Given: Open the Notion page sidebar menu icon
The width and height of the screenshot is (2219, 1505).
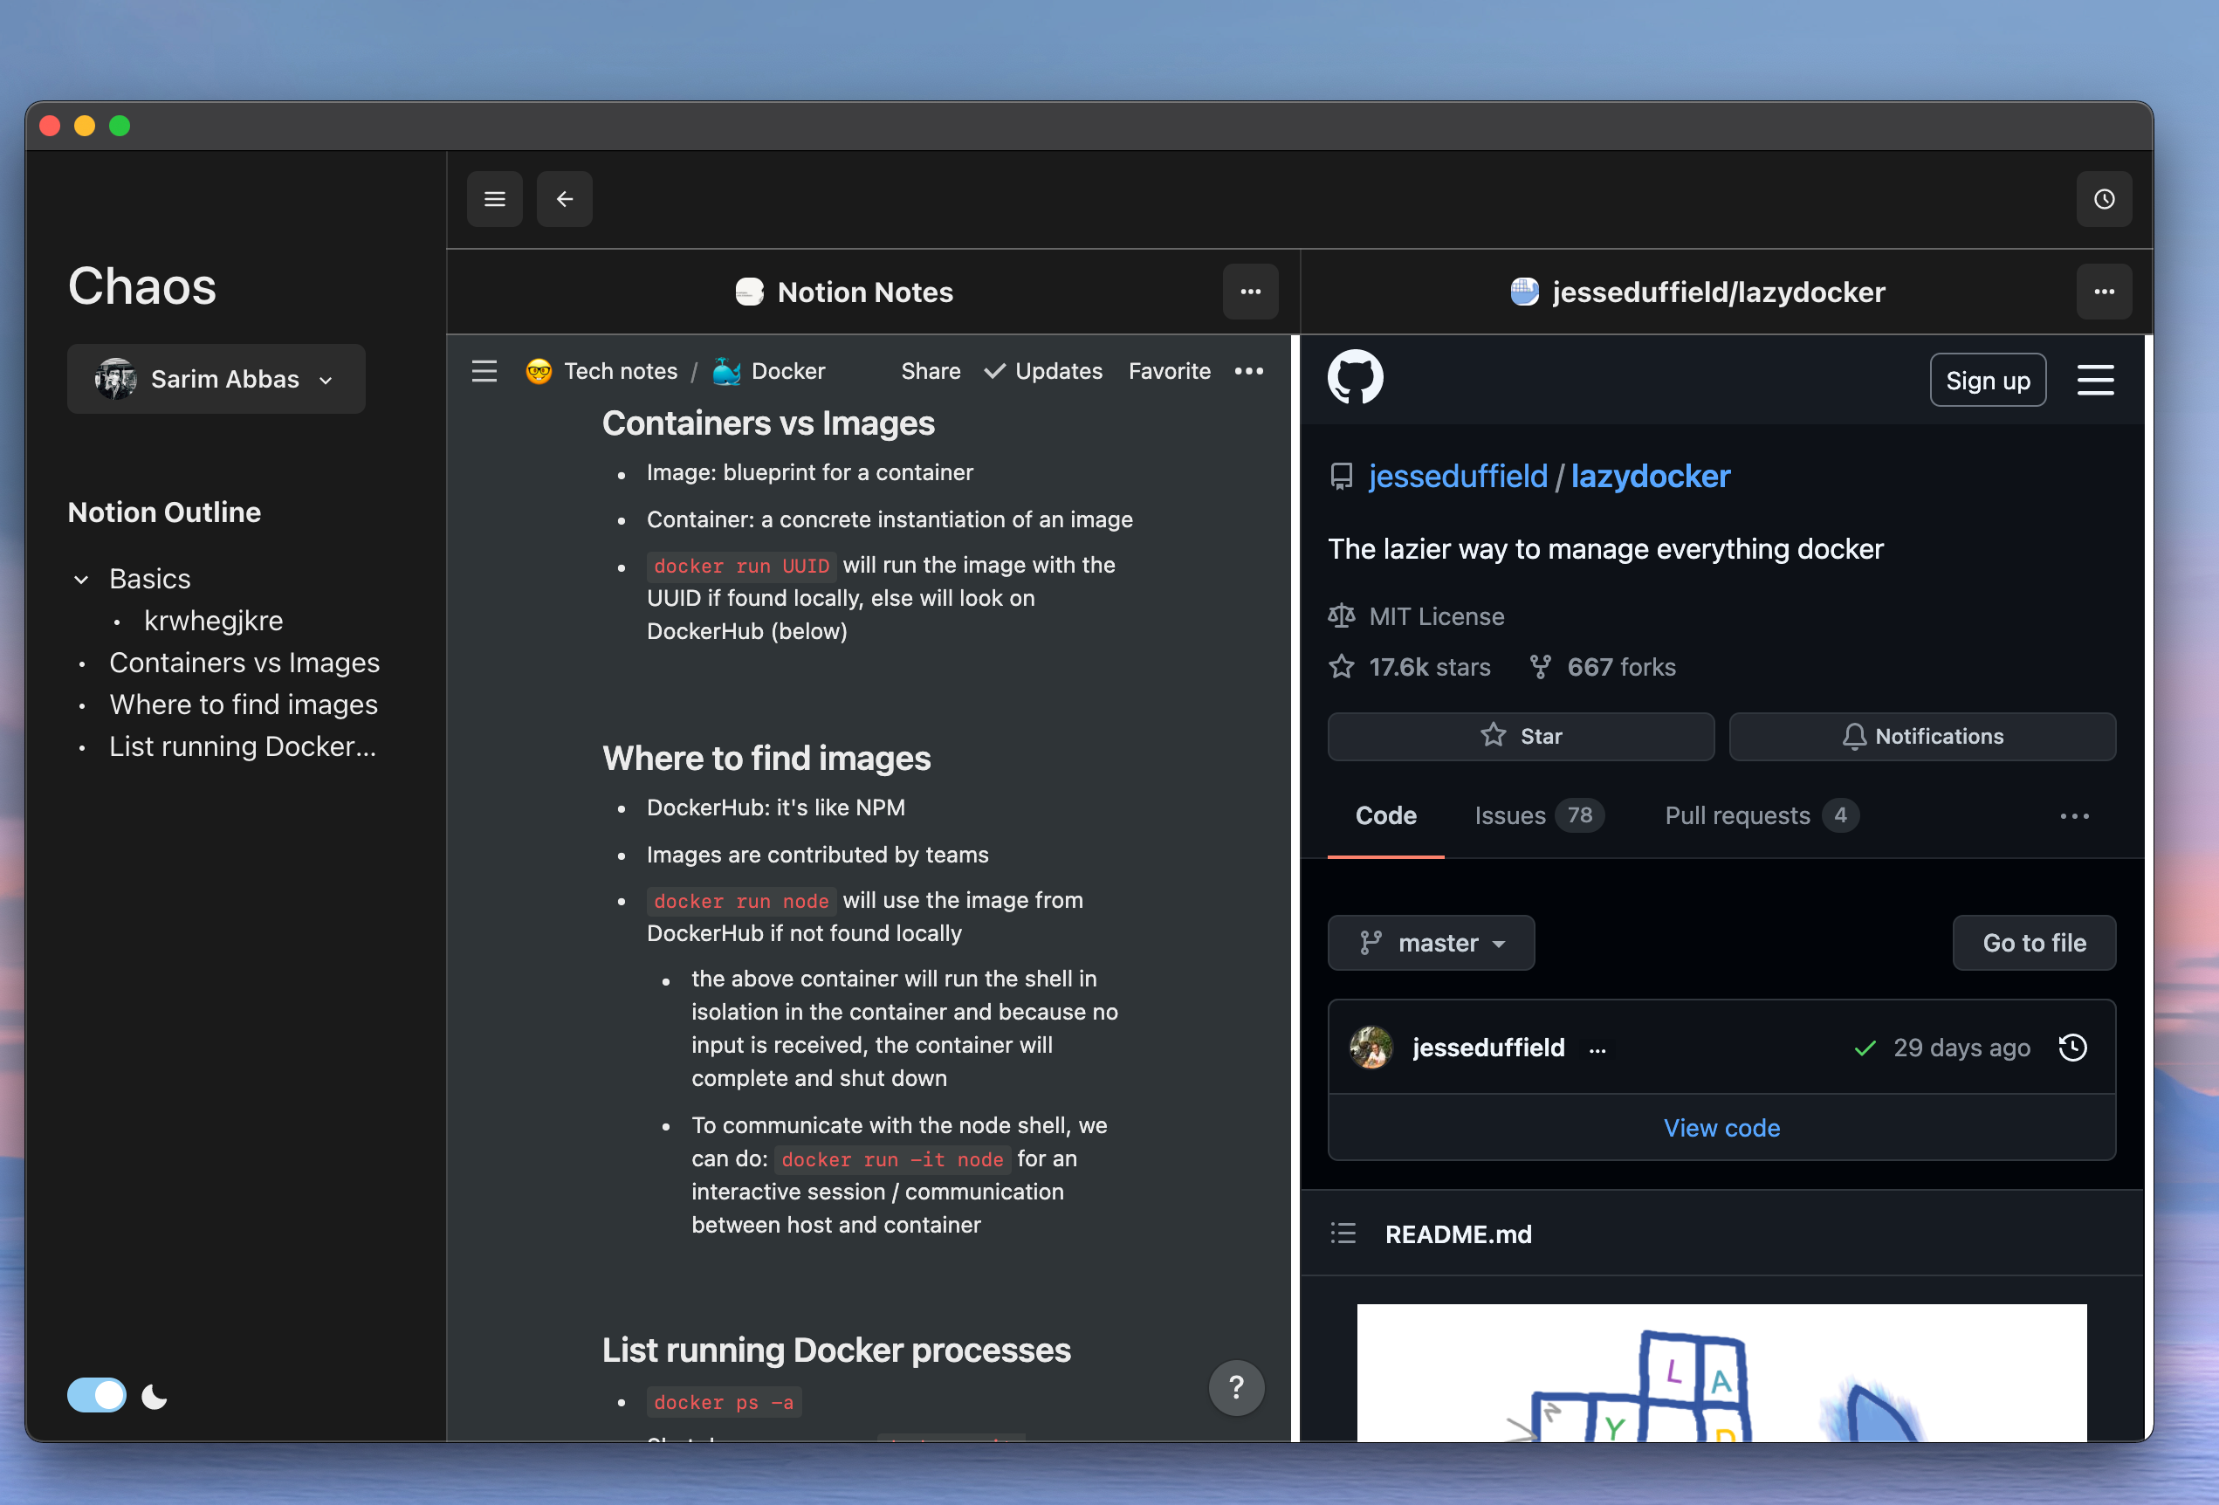Looking at the screenshot, I should tap(484, 370).
